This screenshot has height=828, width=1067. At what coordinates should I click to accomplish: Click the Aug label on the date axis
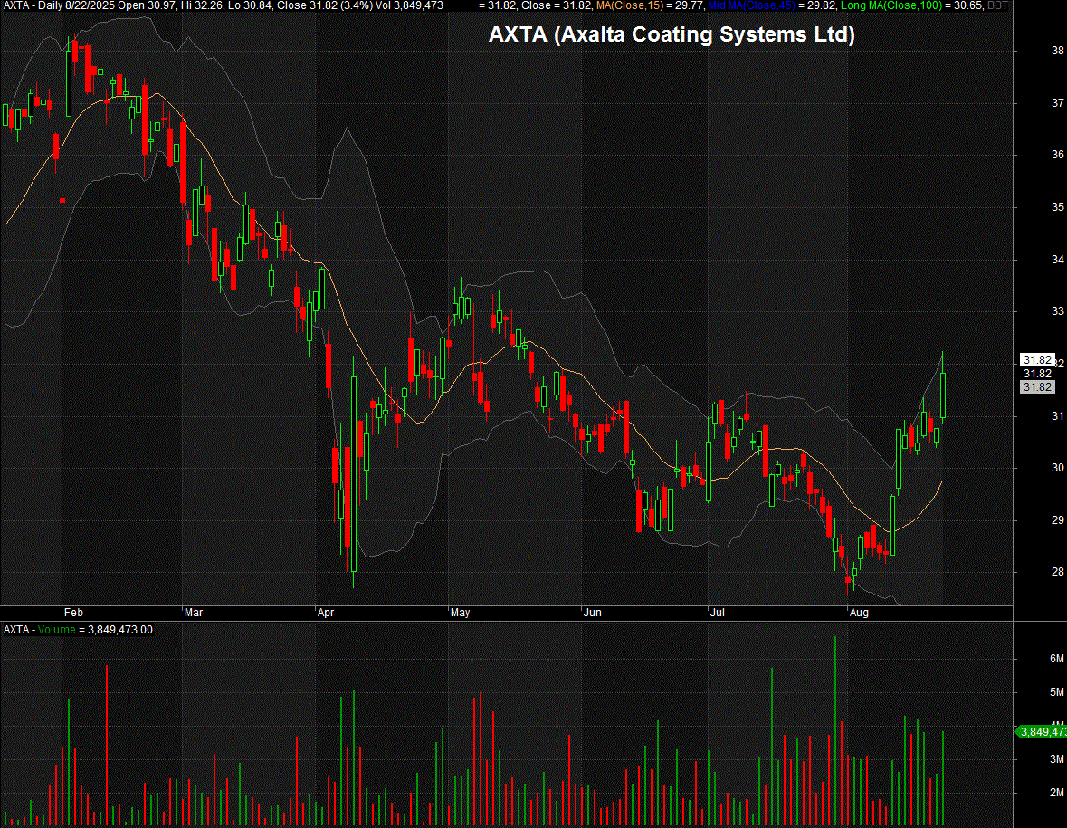pos(859,613)
